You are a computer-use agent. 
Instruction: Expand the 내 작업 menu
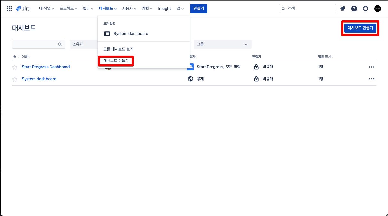coord(46,9)
